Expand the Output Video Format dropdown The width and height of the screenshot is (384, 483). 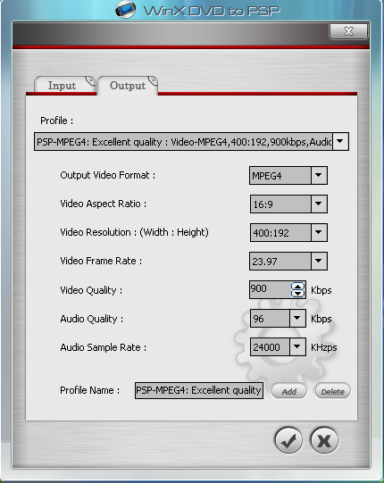click(319, 175)
